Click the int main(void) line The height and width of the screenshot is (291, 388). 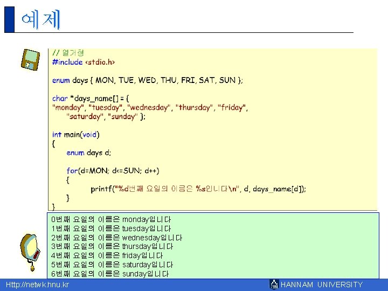[x=76, y=135]
